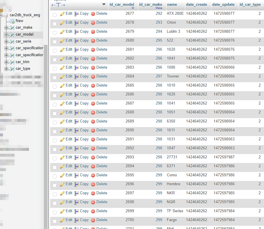
Task: Click the pencil Edit icon for row 2677
Action: tap(62, 14)
